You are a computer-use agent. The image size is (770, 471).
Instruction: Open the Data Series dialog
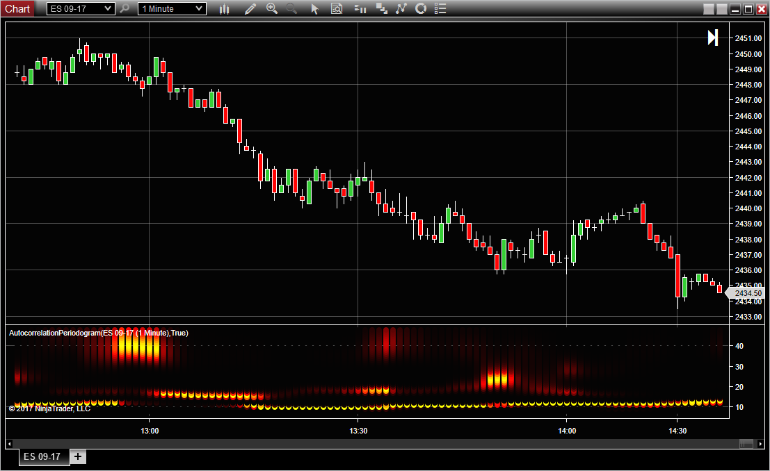(381, 9)
